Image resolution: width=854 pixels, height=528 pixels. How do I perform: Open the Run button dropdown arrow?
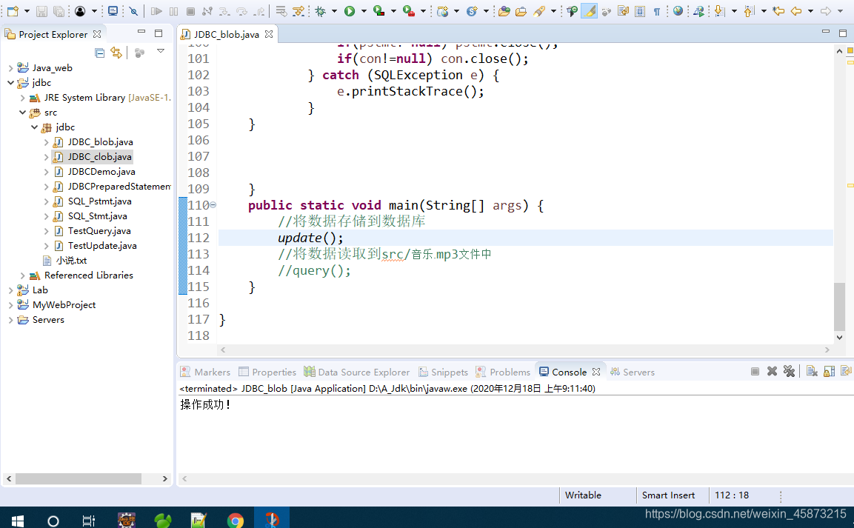[x=363, y=11]
